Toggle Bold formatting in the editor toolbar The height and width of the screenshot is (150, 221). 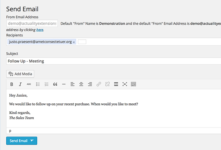12,84
